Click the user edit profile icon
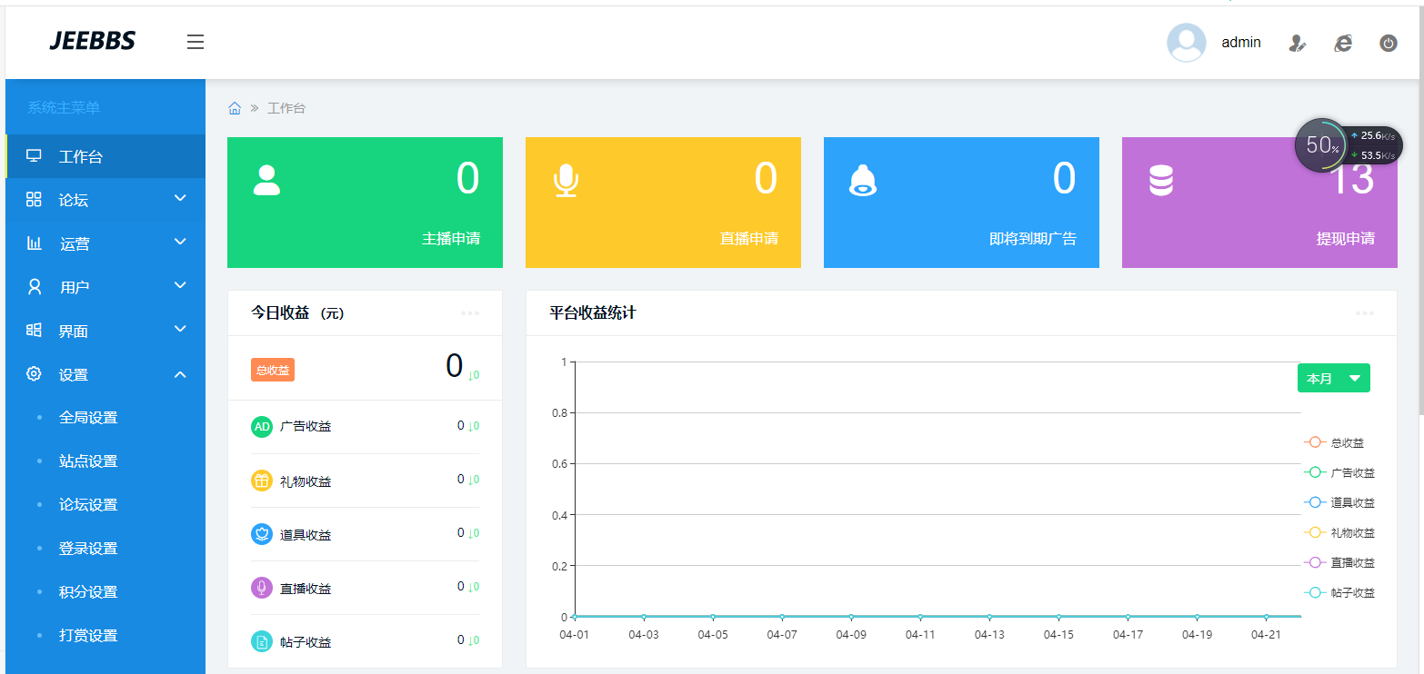Viewport: 1424px width, 674px height. 1298,43
